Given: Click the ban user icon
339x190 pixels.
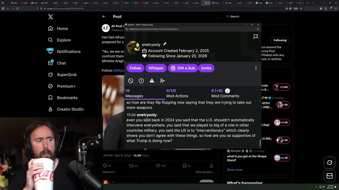Looking at the screenshot, I should tap(131, 81).
